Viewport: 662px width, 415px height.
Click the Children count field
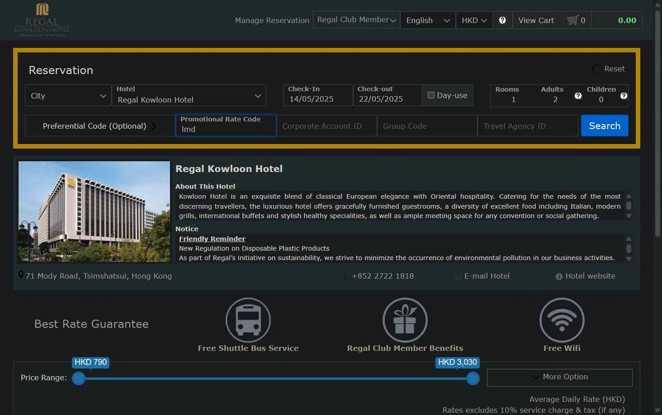(x=601, y=99)
